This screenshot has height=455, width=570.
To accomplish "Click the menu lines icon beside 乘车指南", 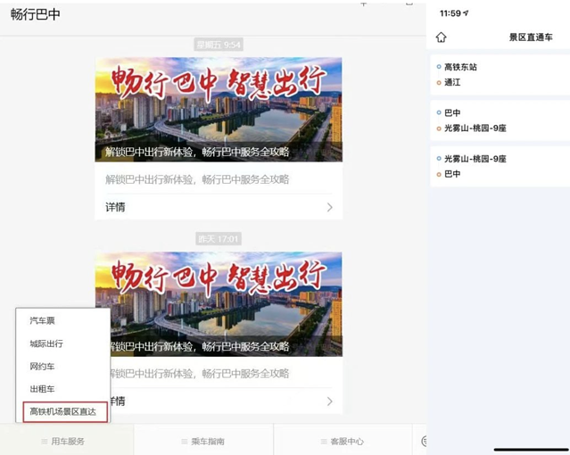I will click(x=185, y=442).
